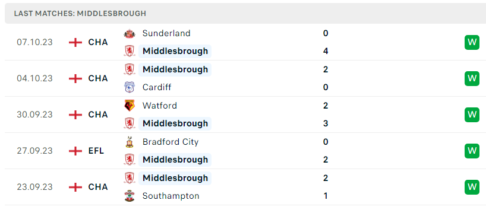
Task: Open the Bradford City team page
Action: point(171,142)
